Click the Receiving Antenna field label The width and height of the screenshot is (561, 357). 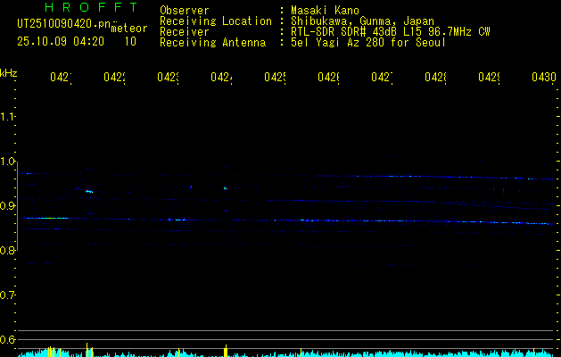click(213, 43)
